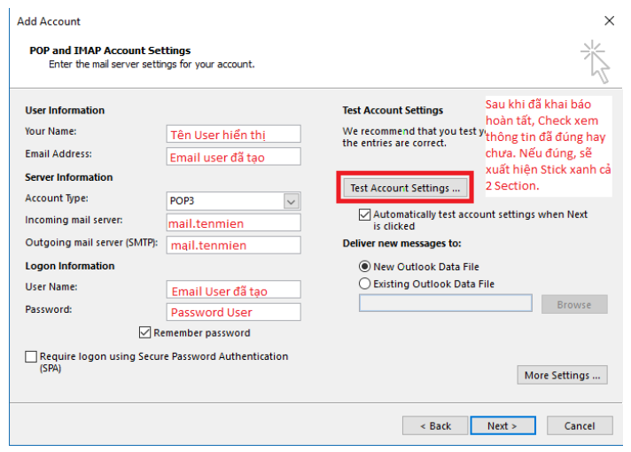
Task: Click into the Your Name field
Action: click(234, 134)
